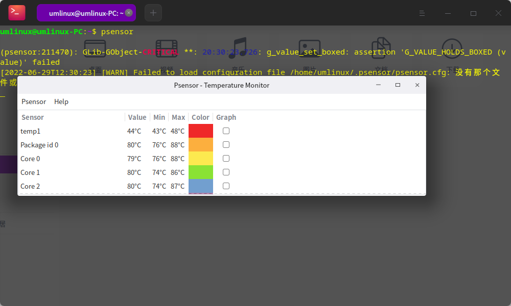Sort by the Min column header

pyautogui.click(x=159, y=117)
